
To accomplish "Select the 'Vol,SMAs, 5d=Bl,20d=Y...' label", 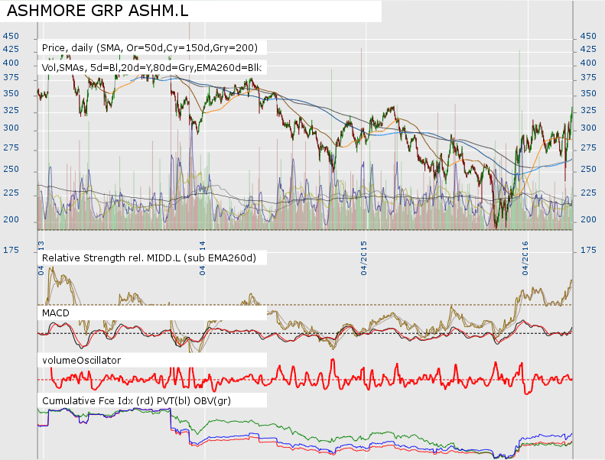I will [151, 68].
